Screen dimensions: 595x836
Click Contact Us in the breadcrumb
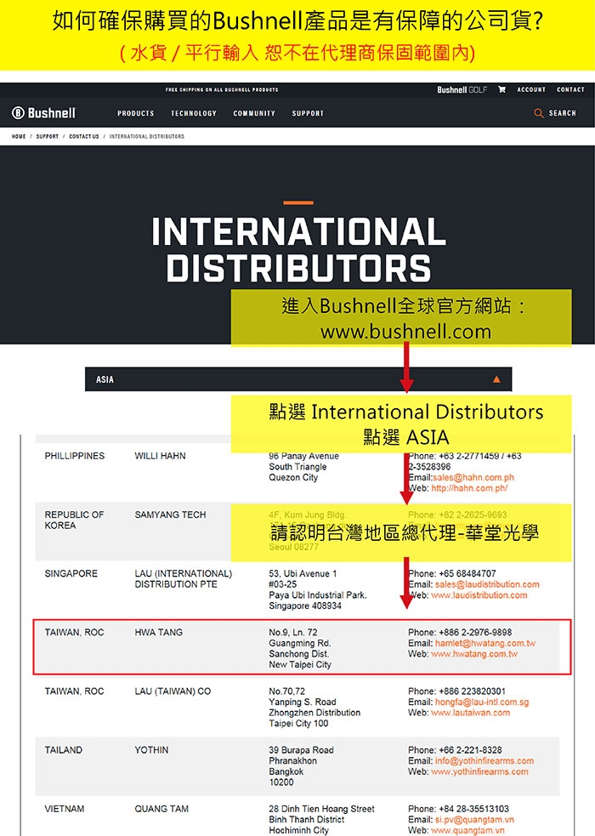pyautogui.click(x=83, y=136)
